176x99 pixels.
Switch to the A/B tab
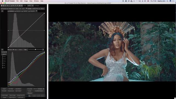coord(17,9)
